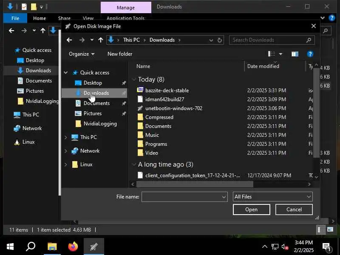Click the muted volume tray icon
The height and width of the screenshot is (255, 340).
[285, 247]
